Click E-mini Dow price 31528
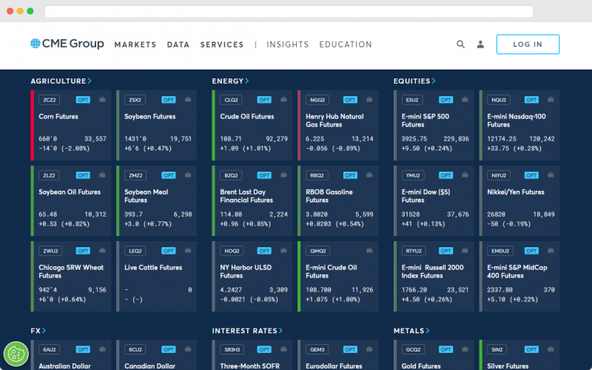The height and width of the screenshot is (370, 592). [411, 215]
